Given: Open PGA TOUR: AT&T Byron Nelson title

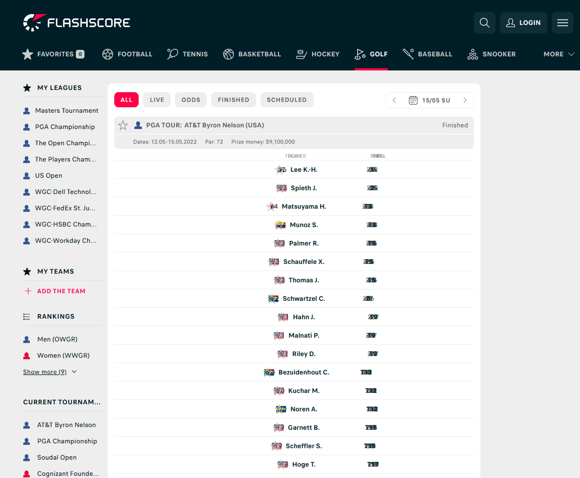Looking at the screenshot, I should click(x=205, y=125).
